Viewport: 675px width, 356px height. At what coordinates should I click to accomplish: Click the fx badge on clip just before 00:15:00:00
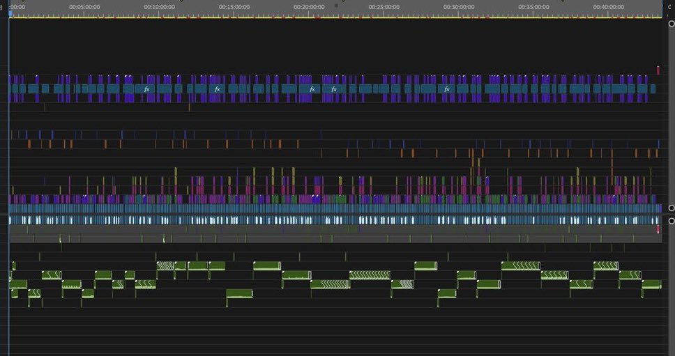click(x=218, y=89)
